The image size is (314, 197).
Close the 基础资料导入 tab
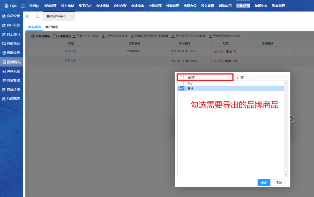coord(72,16)
